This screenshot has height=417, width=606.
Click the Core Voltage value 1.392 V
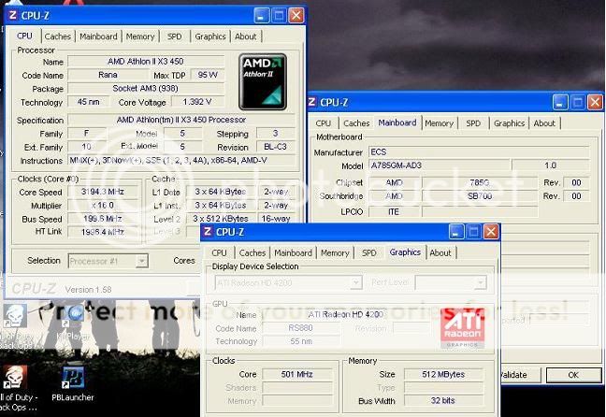click(197, 102)
